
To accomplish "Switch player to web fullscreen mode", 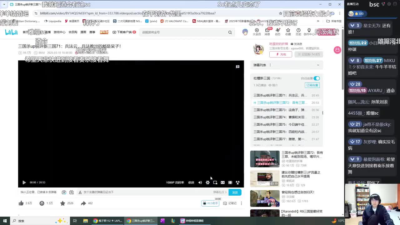I will [x=230, y=182].
